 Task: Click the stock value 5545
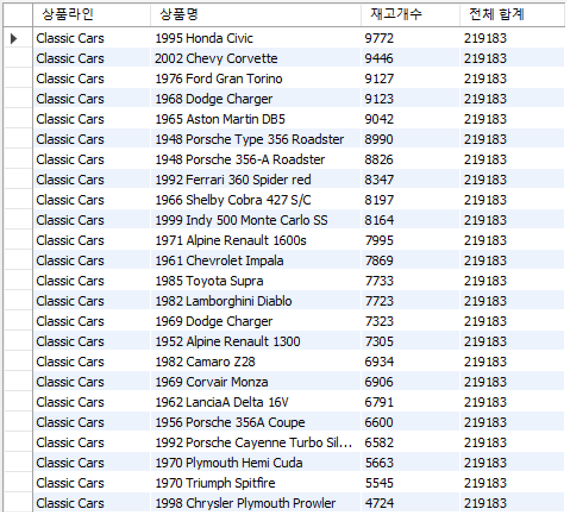[x=379, y=483]
